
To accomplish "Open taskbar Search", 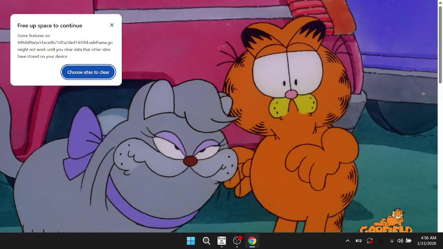I will (206, 241).
